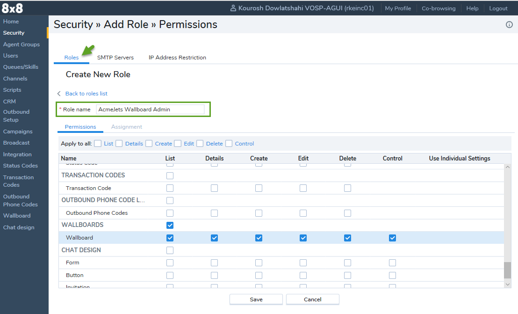Open Queues/Skills in sidebar

(21, 67)
